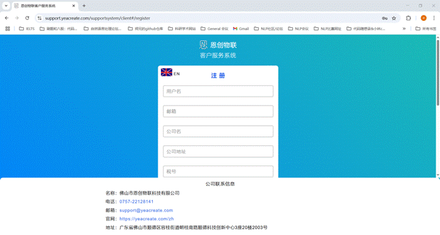
Task: Visit the https://yeacreate.com/zh link
Action: tap(146, 219)
